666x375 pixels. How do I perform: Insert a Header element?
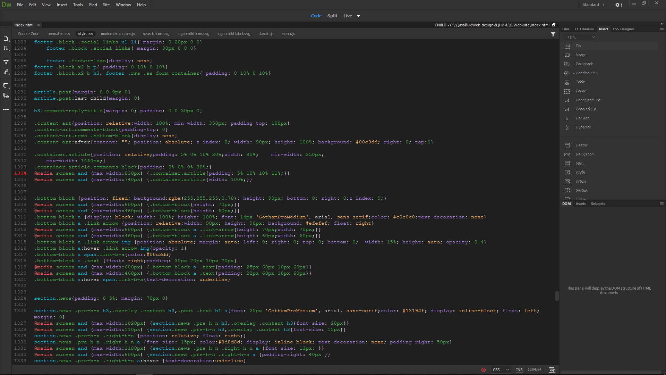(x=581, y=145)
